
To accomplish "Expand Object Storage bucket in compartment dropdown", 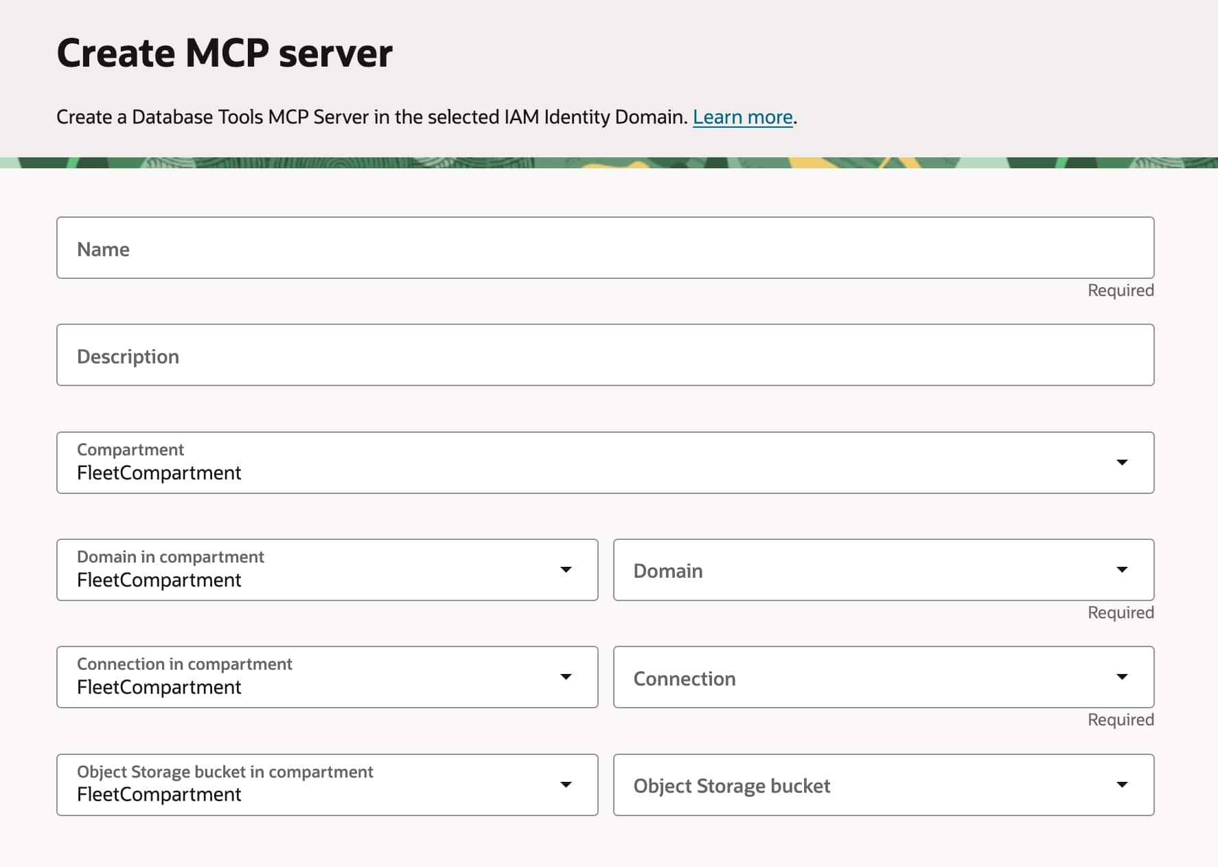I will (327, 785).
